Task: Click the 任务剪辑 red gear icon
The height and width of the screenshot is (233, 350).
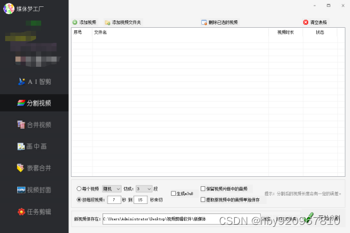Action: (22, 212)
